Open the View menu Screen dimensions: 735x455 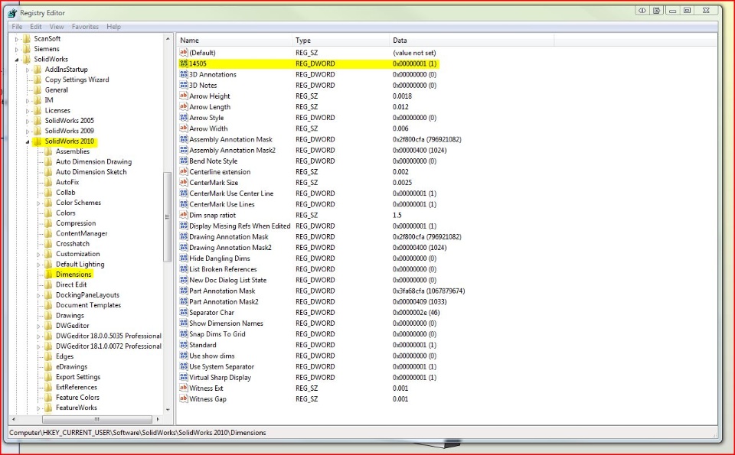(56, 27)
